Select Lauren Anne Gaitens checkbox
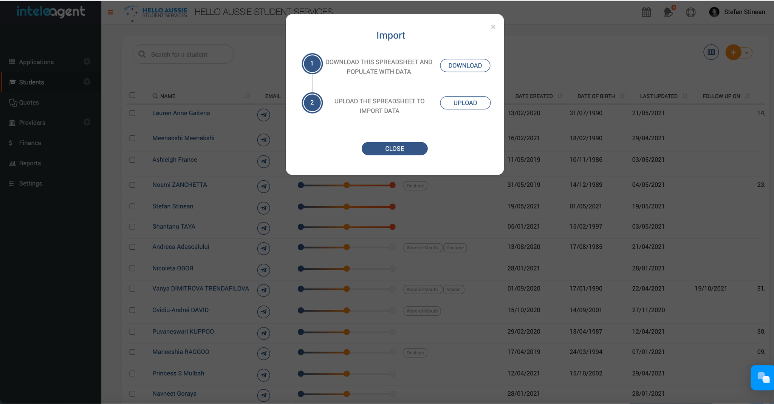Viewport: 774px width, 404px height. pyautogui.click(x=132, y=113)
